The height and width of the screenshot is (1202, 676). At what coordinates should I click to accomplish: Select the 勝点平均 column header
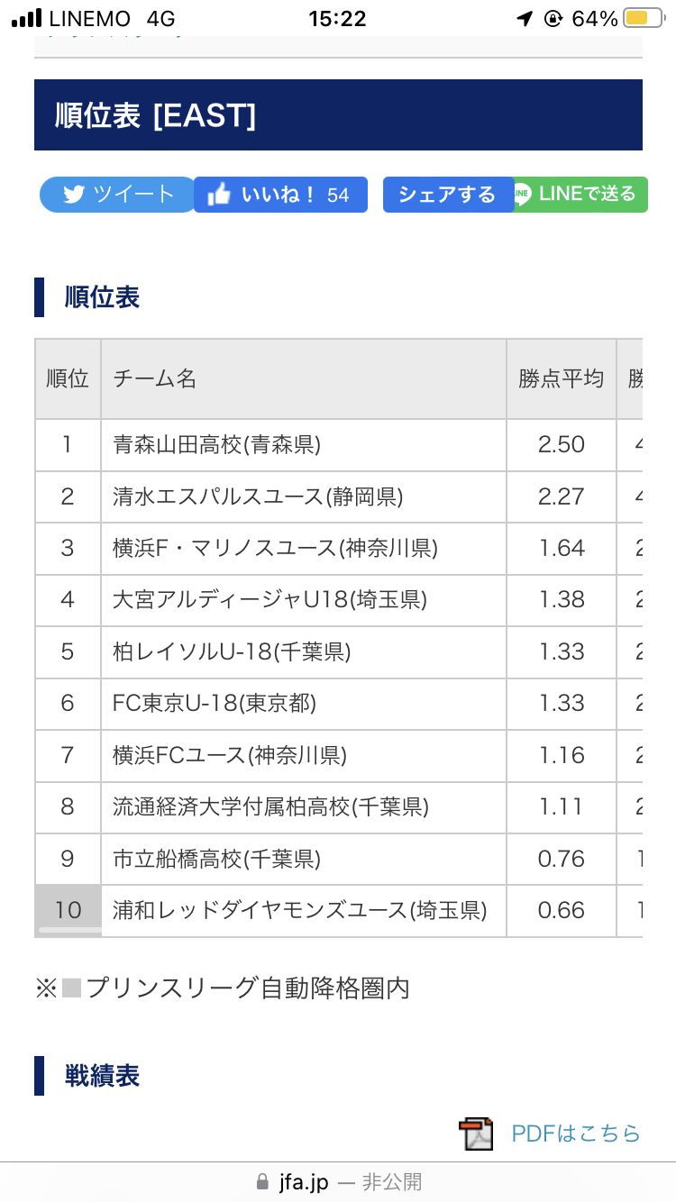coord(562,379)
